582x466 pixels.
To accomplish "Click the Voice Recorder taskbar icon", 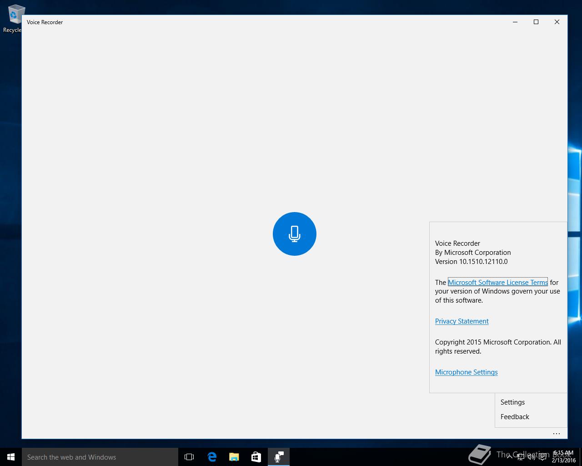I will pyautogui.click(x=279, y=457).
